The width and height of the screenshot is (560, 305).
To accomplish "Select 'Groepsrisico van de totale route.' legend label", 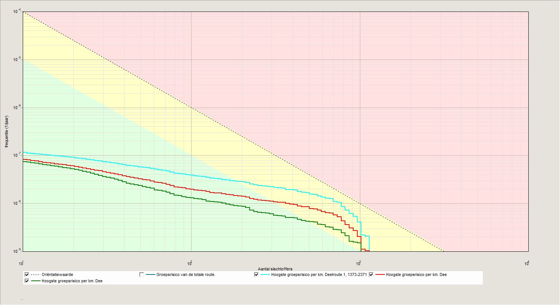I will (186, 275).
